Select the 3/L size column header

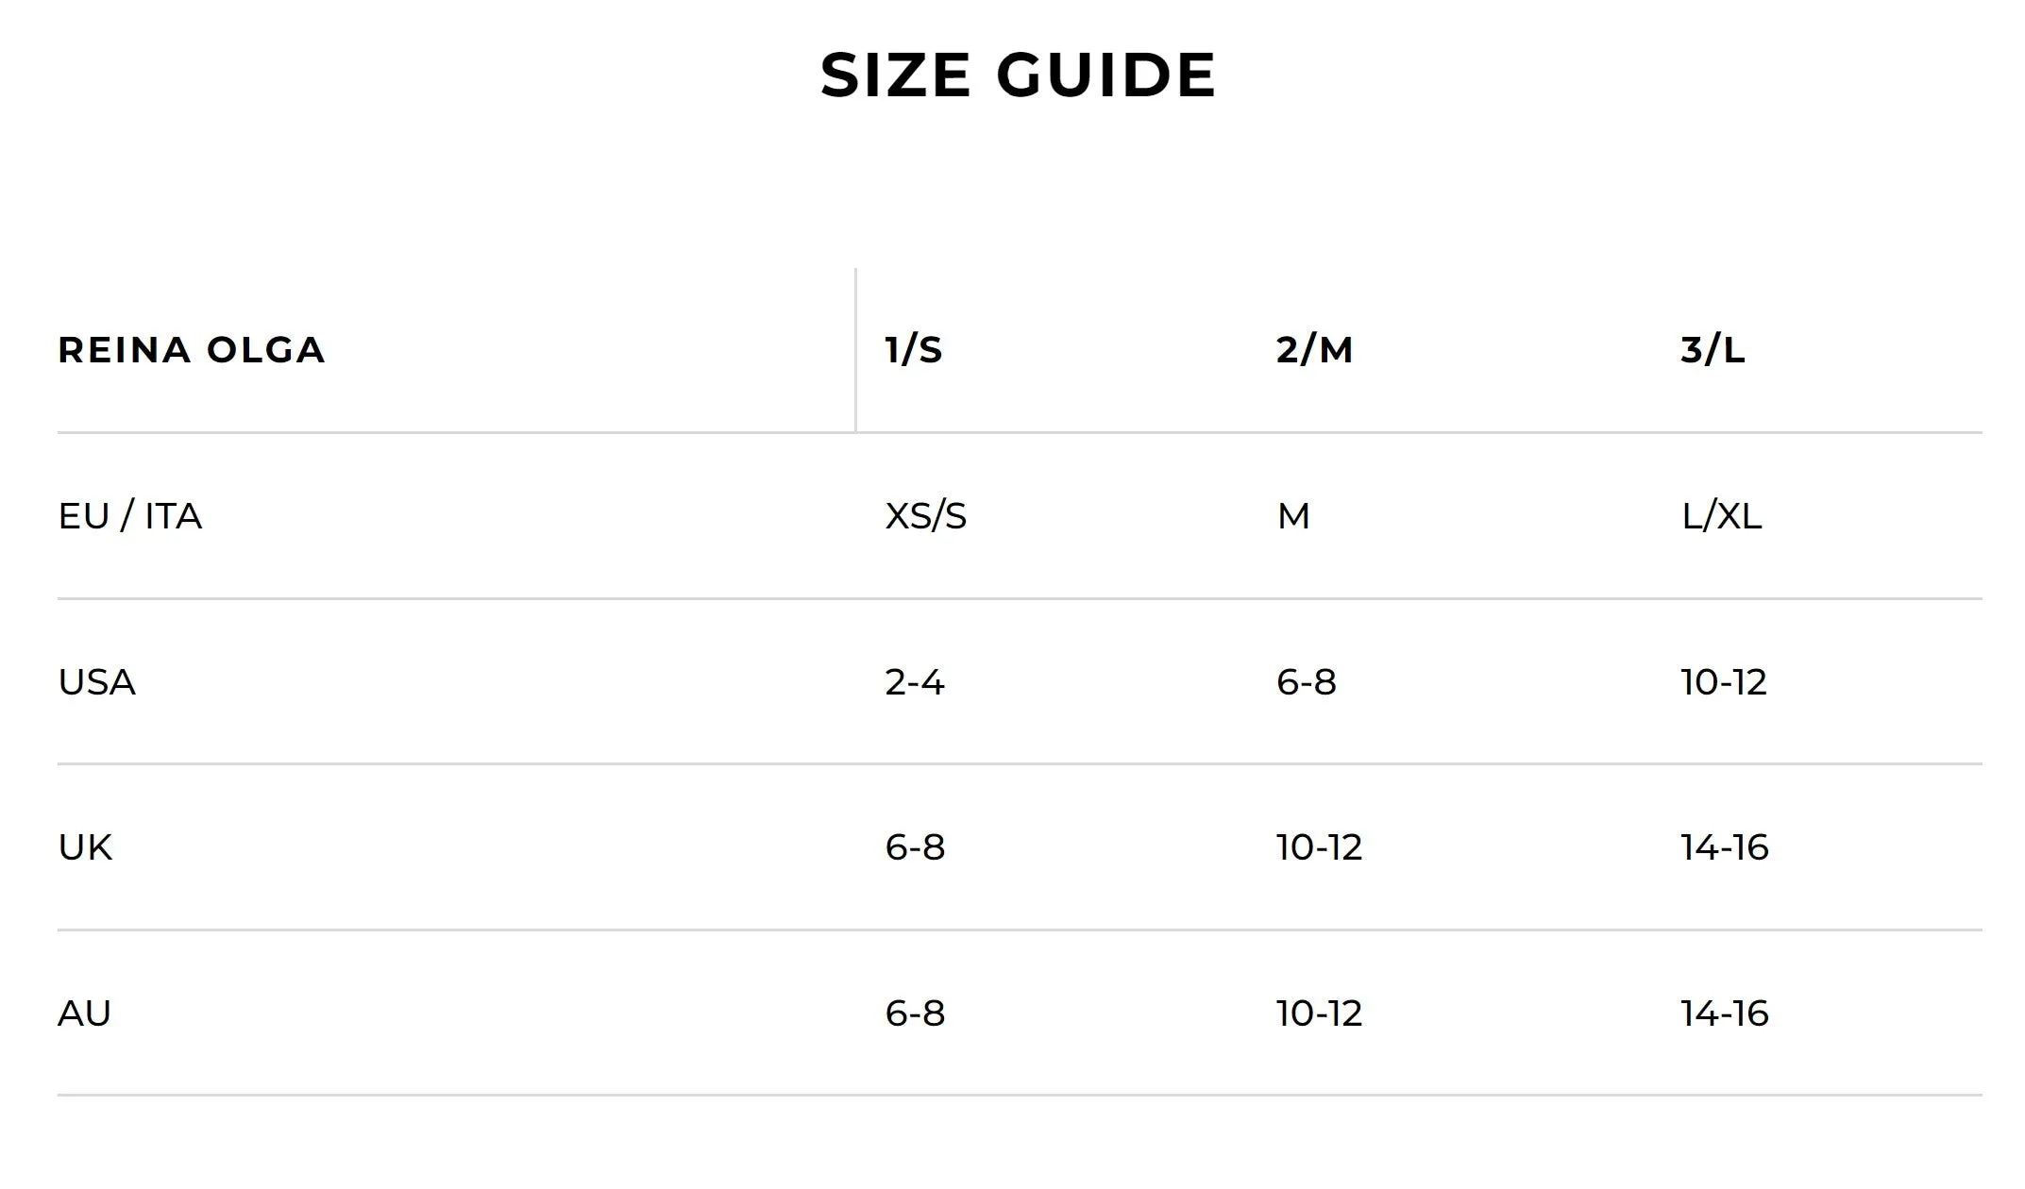(1713, 350)
